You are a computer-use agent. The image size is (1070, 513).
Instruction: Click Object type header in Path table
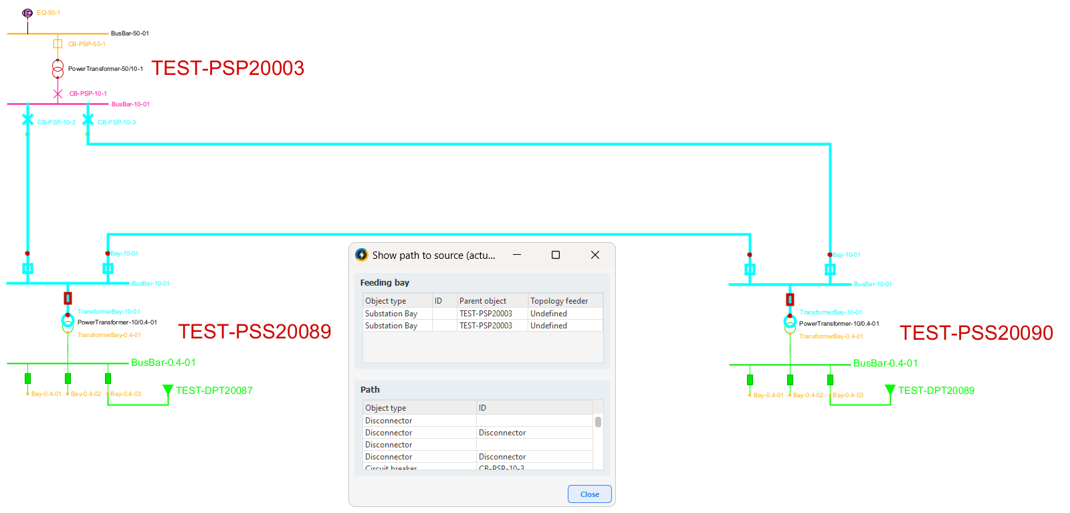point(419,408)
